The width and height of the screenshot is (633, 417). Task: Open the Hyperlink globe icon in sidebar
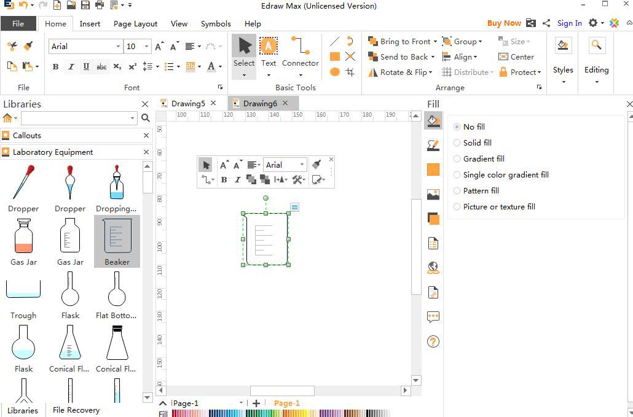[x=433, y=268]
